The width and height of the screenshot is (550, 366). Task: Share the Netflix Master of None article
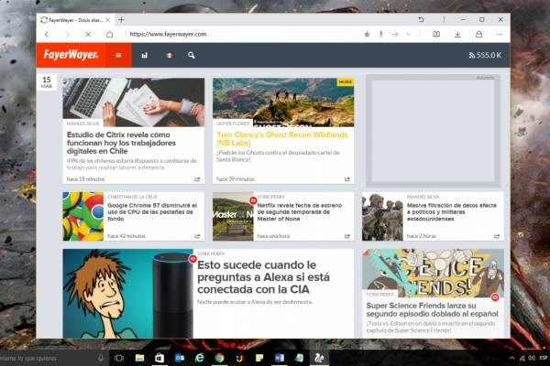[x=347, y=236]
